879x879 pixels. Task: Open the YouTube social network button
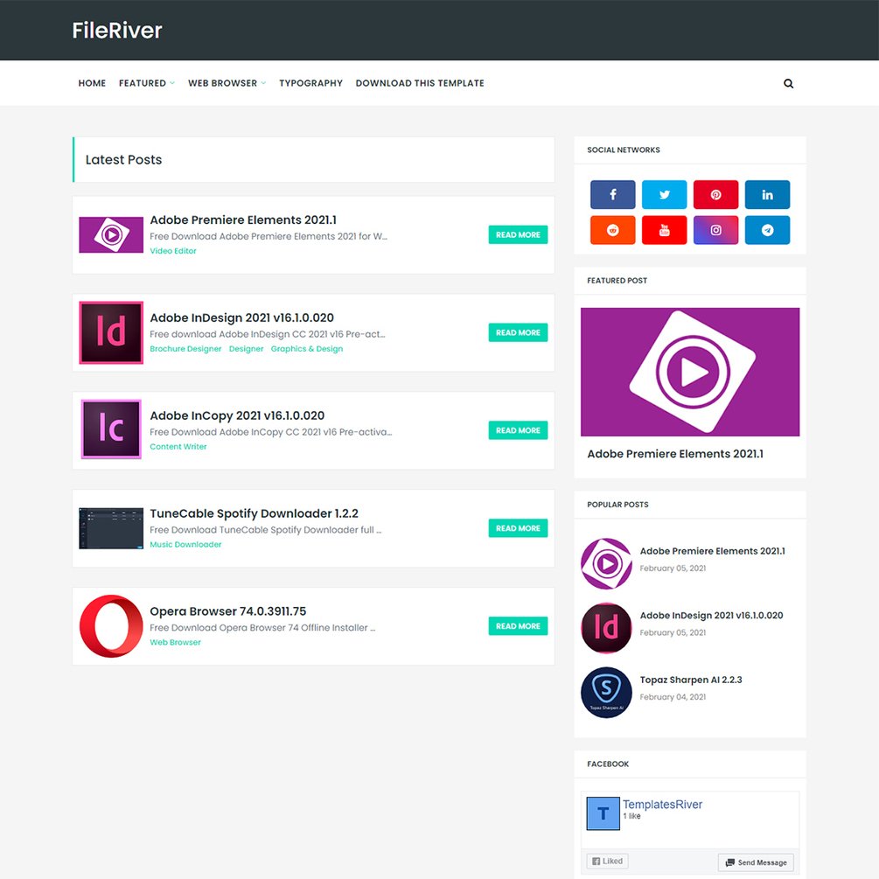[x=665, y=230]
